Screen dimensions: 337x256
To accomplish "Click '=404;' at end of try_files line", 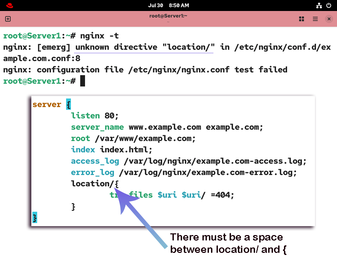I will click(222, 195).
